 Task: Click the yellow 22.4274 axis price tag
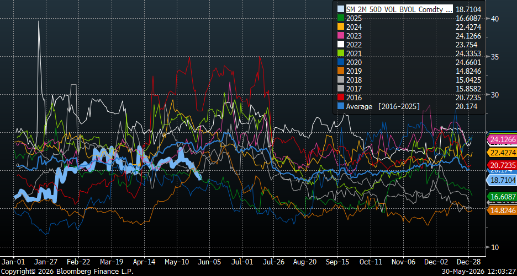(x=502, y=153)
